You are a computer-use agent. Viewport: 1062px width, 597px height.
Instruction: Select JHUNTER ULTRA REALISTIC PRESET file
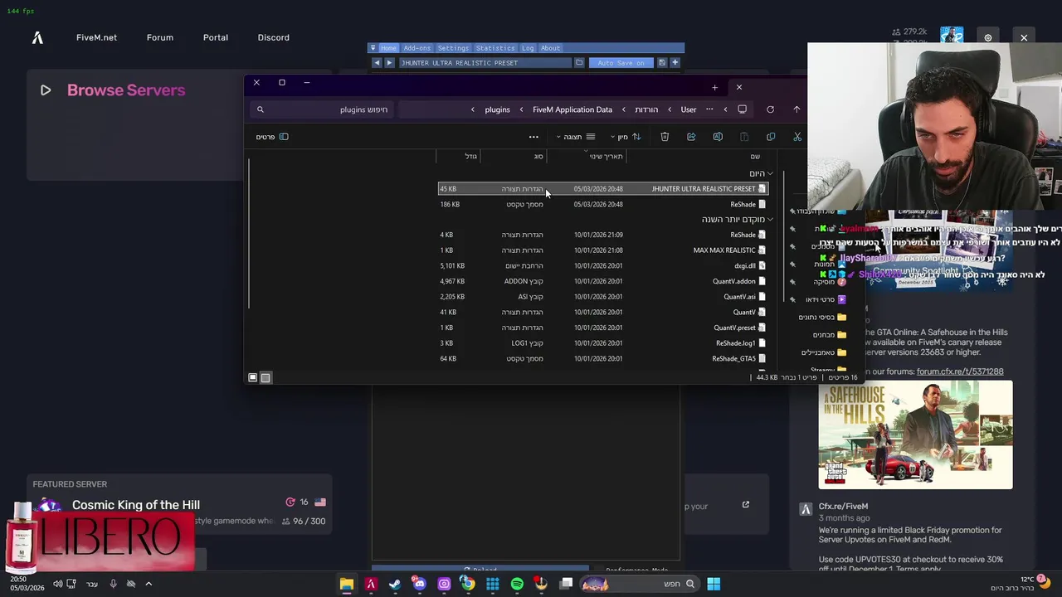(x=603, y=189)
